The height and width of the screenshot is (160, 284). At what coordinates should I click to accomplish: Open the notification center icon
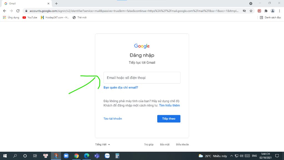coord(277,156)
